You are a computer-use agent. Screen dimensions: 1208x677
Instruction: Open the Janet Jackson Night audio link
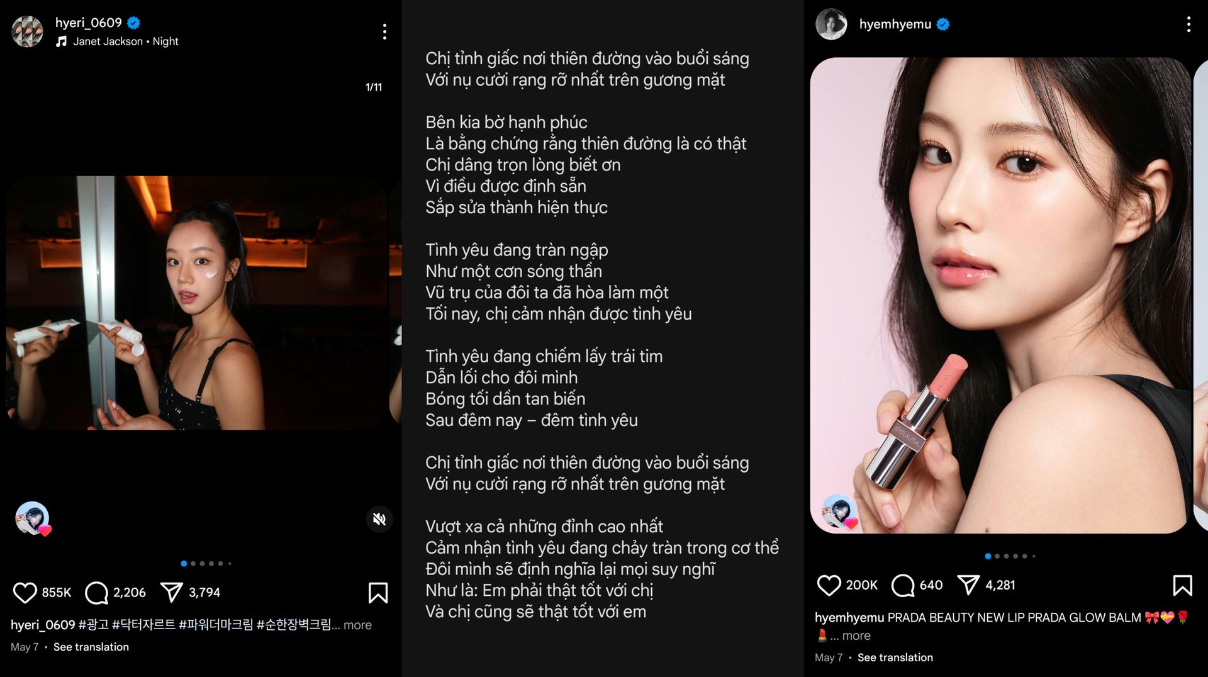click(125, 42)
